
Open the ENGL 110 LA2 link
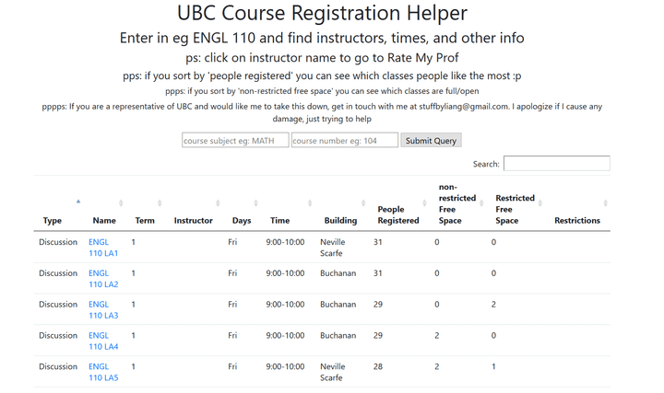[x=103, y=279]
